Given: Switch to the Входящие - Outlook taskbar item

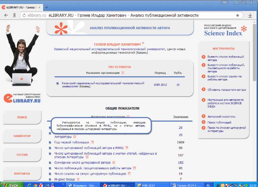Looking at the screenshot, I should tap(83, 185).
